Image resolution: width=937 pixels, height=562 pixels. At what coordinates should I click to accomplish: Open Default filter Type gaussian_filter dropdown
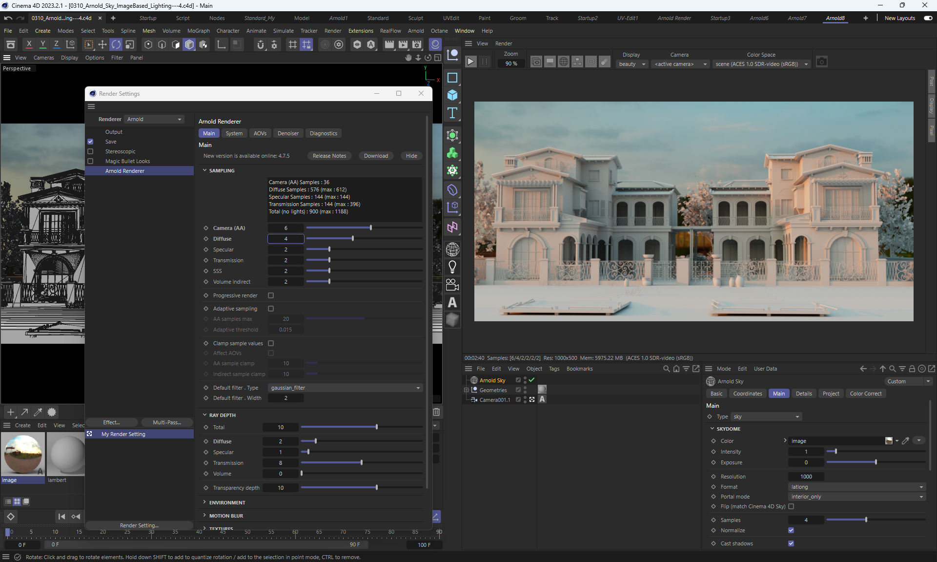pyautogui.click(x=345, y=388)
